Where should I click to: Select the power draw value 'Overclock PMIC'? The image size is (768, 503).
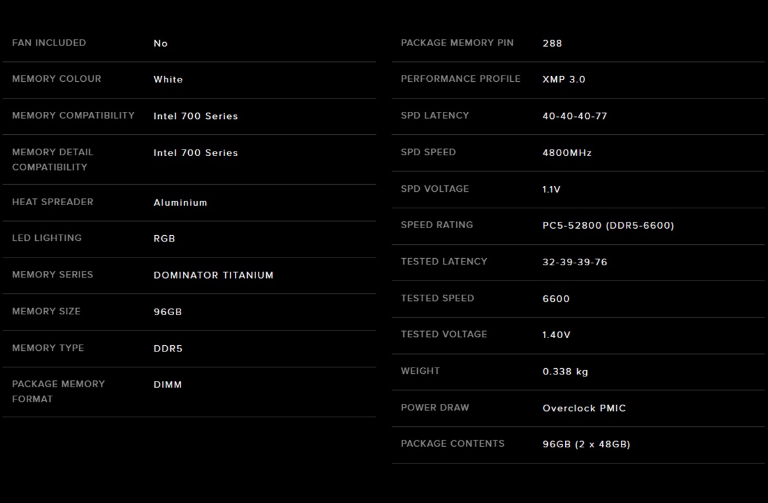click(584, 408)
